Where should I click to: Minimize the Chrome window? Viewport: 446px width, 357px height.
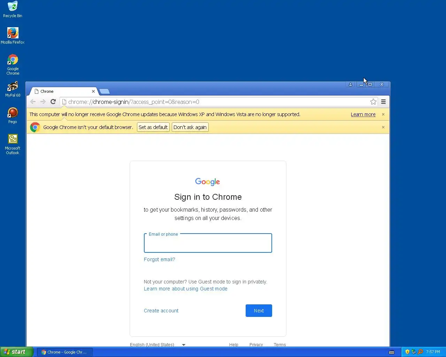tap(361, 84)
